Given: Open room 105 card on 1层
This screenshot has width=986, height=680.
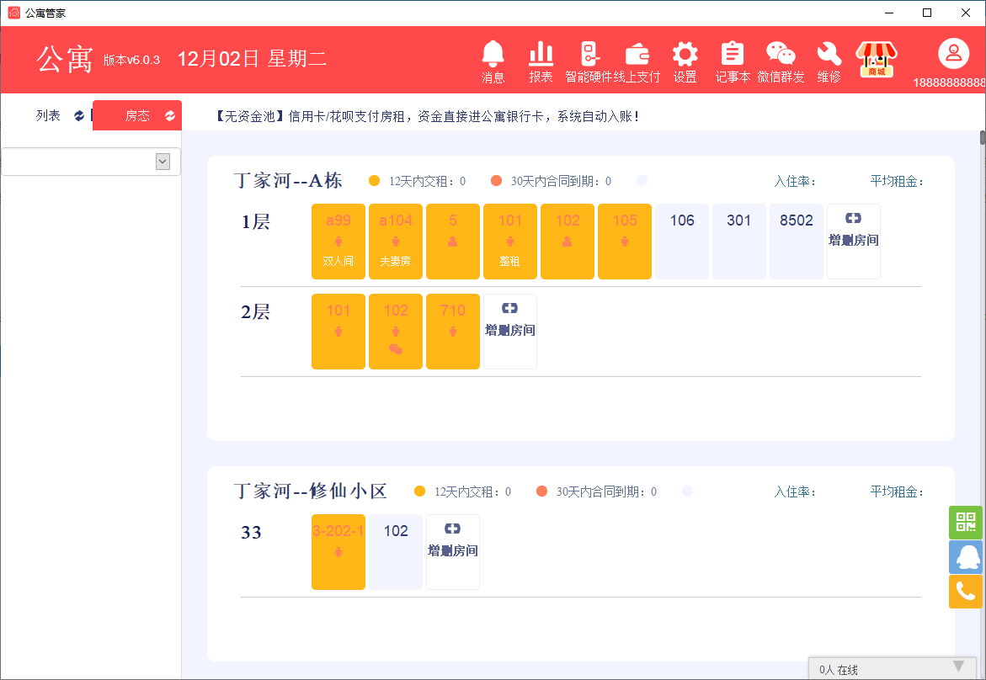Looking at the screenshot, I should tap(625, 242).
